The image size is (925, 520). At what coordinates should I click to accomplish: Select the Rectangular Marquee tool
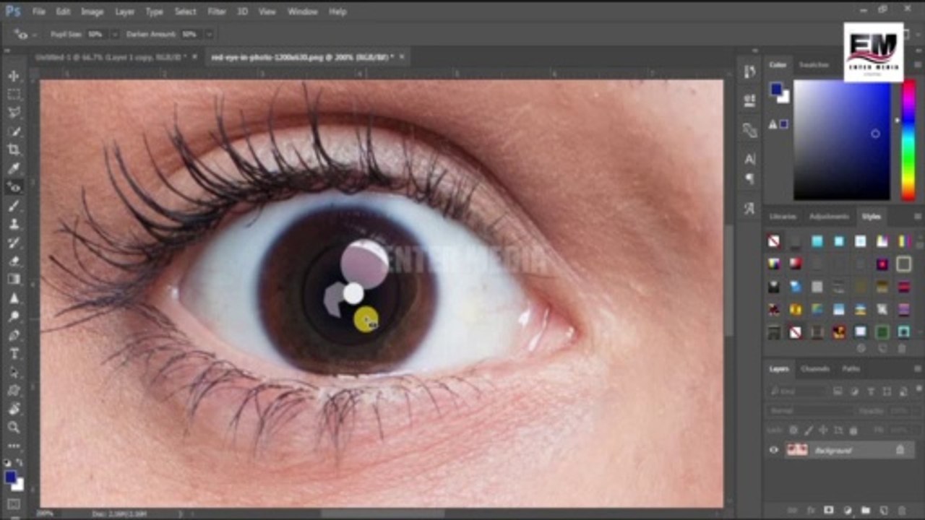(x=14, y=95)
